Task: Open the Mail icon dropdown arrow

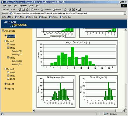Action: point(67,9)
